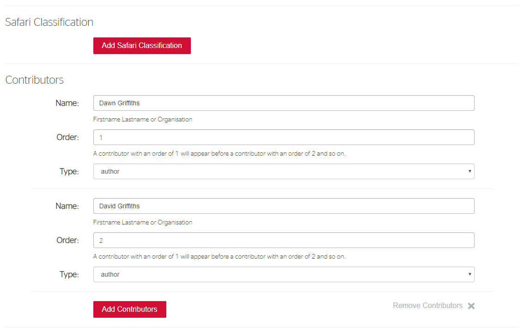The height and width of the screenshot is (333, 524).
Task: Click the Type label for first contributor
Action: click(x=69, y=172)
